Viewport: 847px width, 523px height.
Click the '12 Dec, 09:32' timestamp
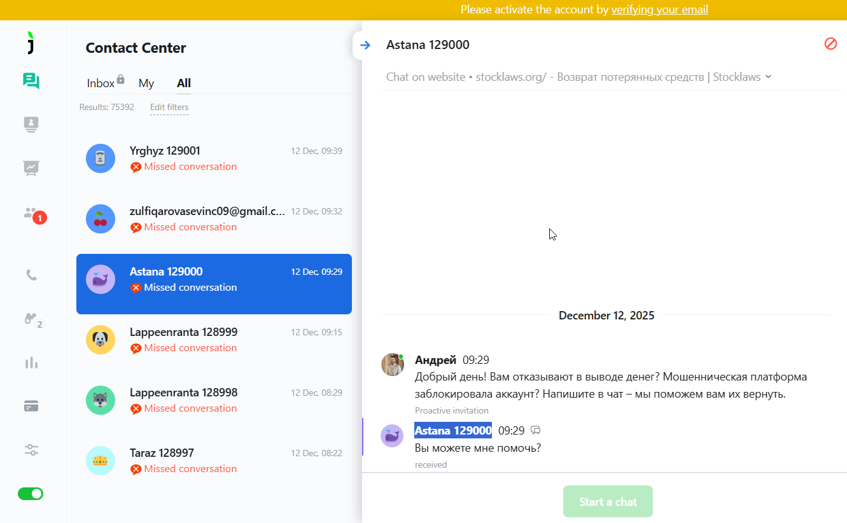tap(317, 211)
